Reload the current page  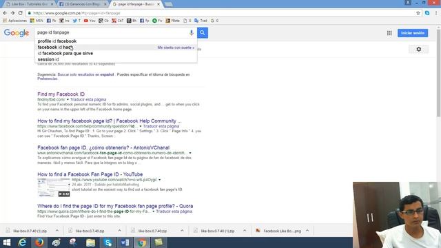point(20,13)
